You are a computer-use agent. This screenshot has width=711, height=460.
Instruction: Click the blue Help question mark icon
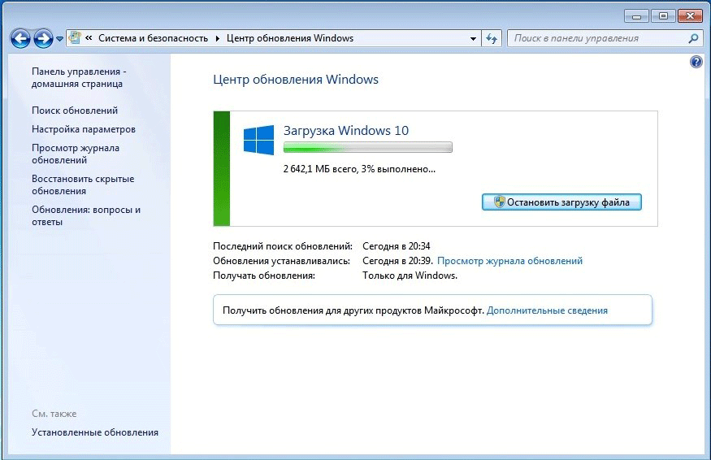click(696, 62)
